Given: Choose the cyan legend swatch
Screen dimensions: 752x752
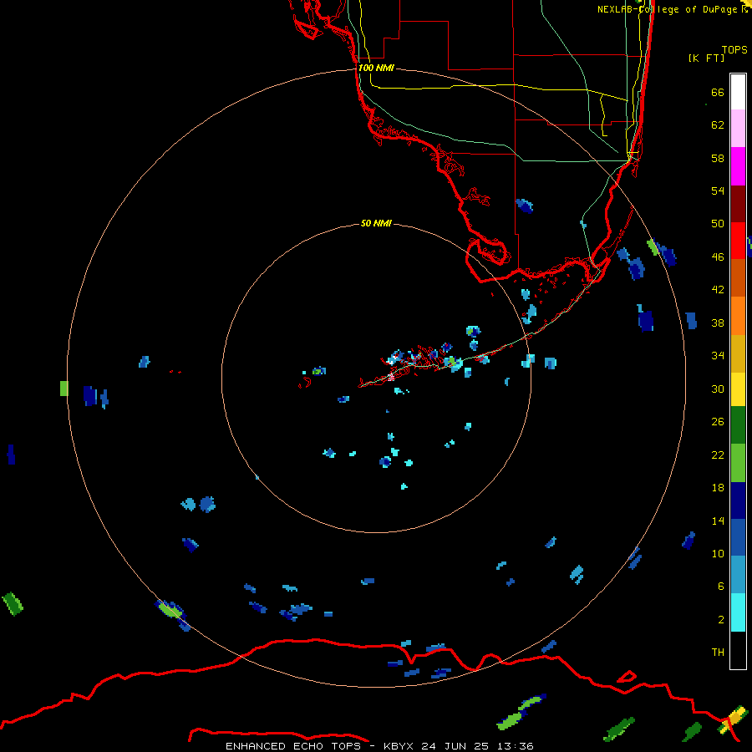Looking at the screenshot, I should [738, 612].
